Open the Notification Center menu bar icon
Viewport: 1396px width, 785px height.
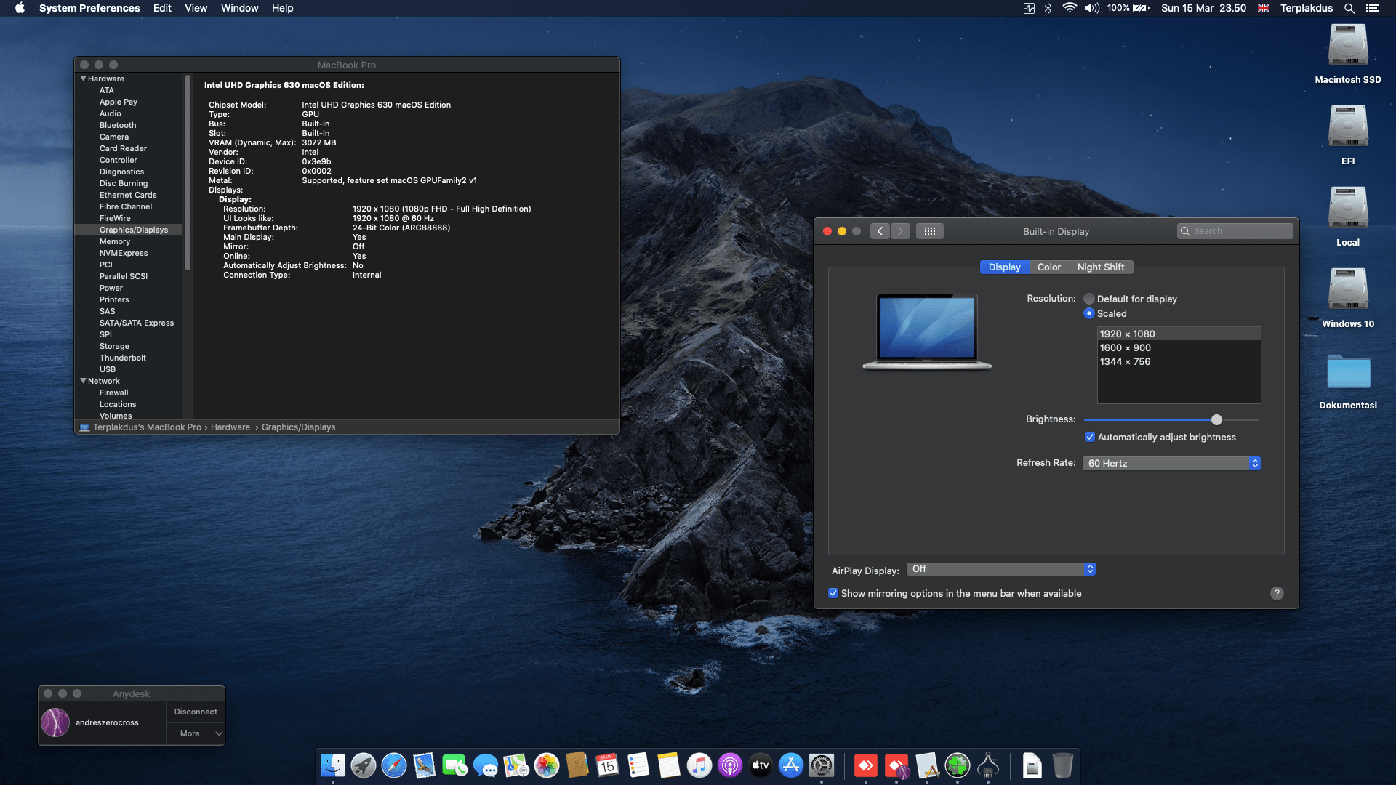point(1373,8)
